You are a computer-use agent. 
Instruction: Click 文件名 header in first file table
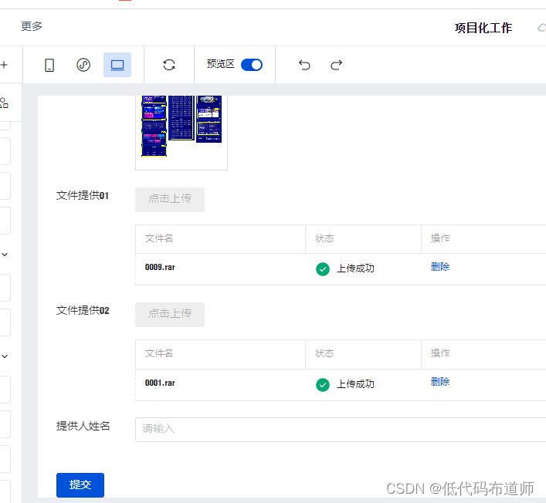click(x=159, y=238)
